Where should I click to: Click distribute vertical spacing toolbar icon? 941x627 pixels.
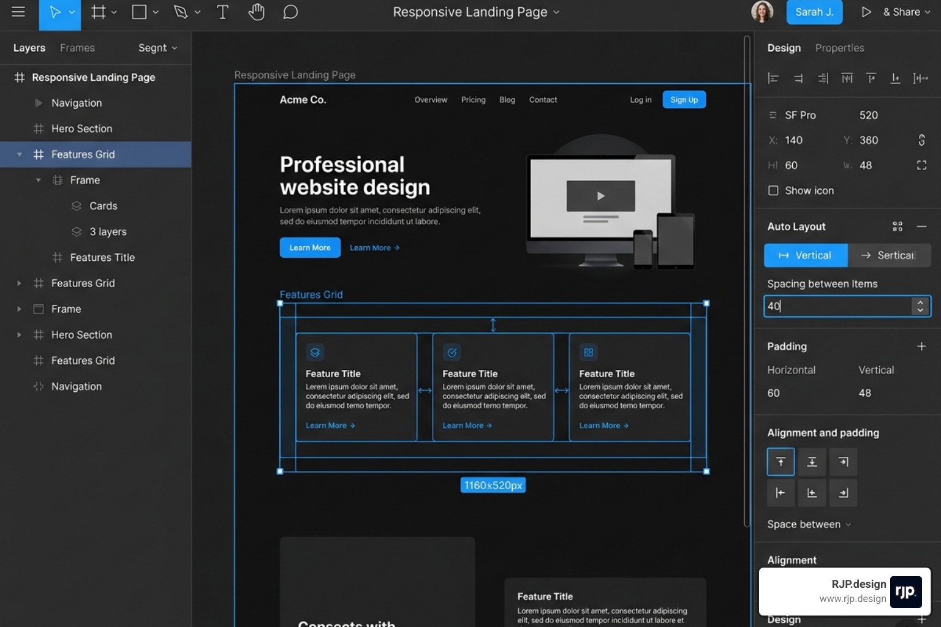click(x=847, y=78)
